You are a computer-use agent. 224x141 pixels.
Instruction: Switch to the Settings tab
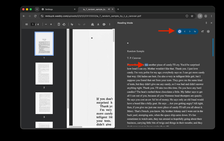[x=58, y=9]
